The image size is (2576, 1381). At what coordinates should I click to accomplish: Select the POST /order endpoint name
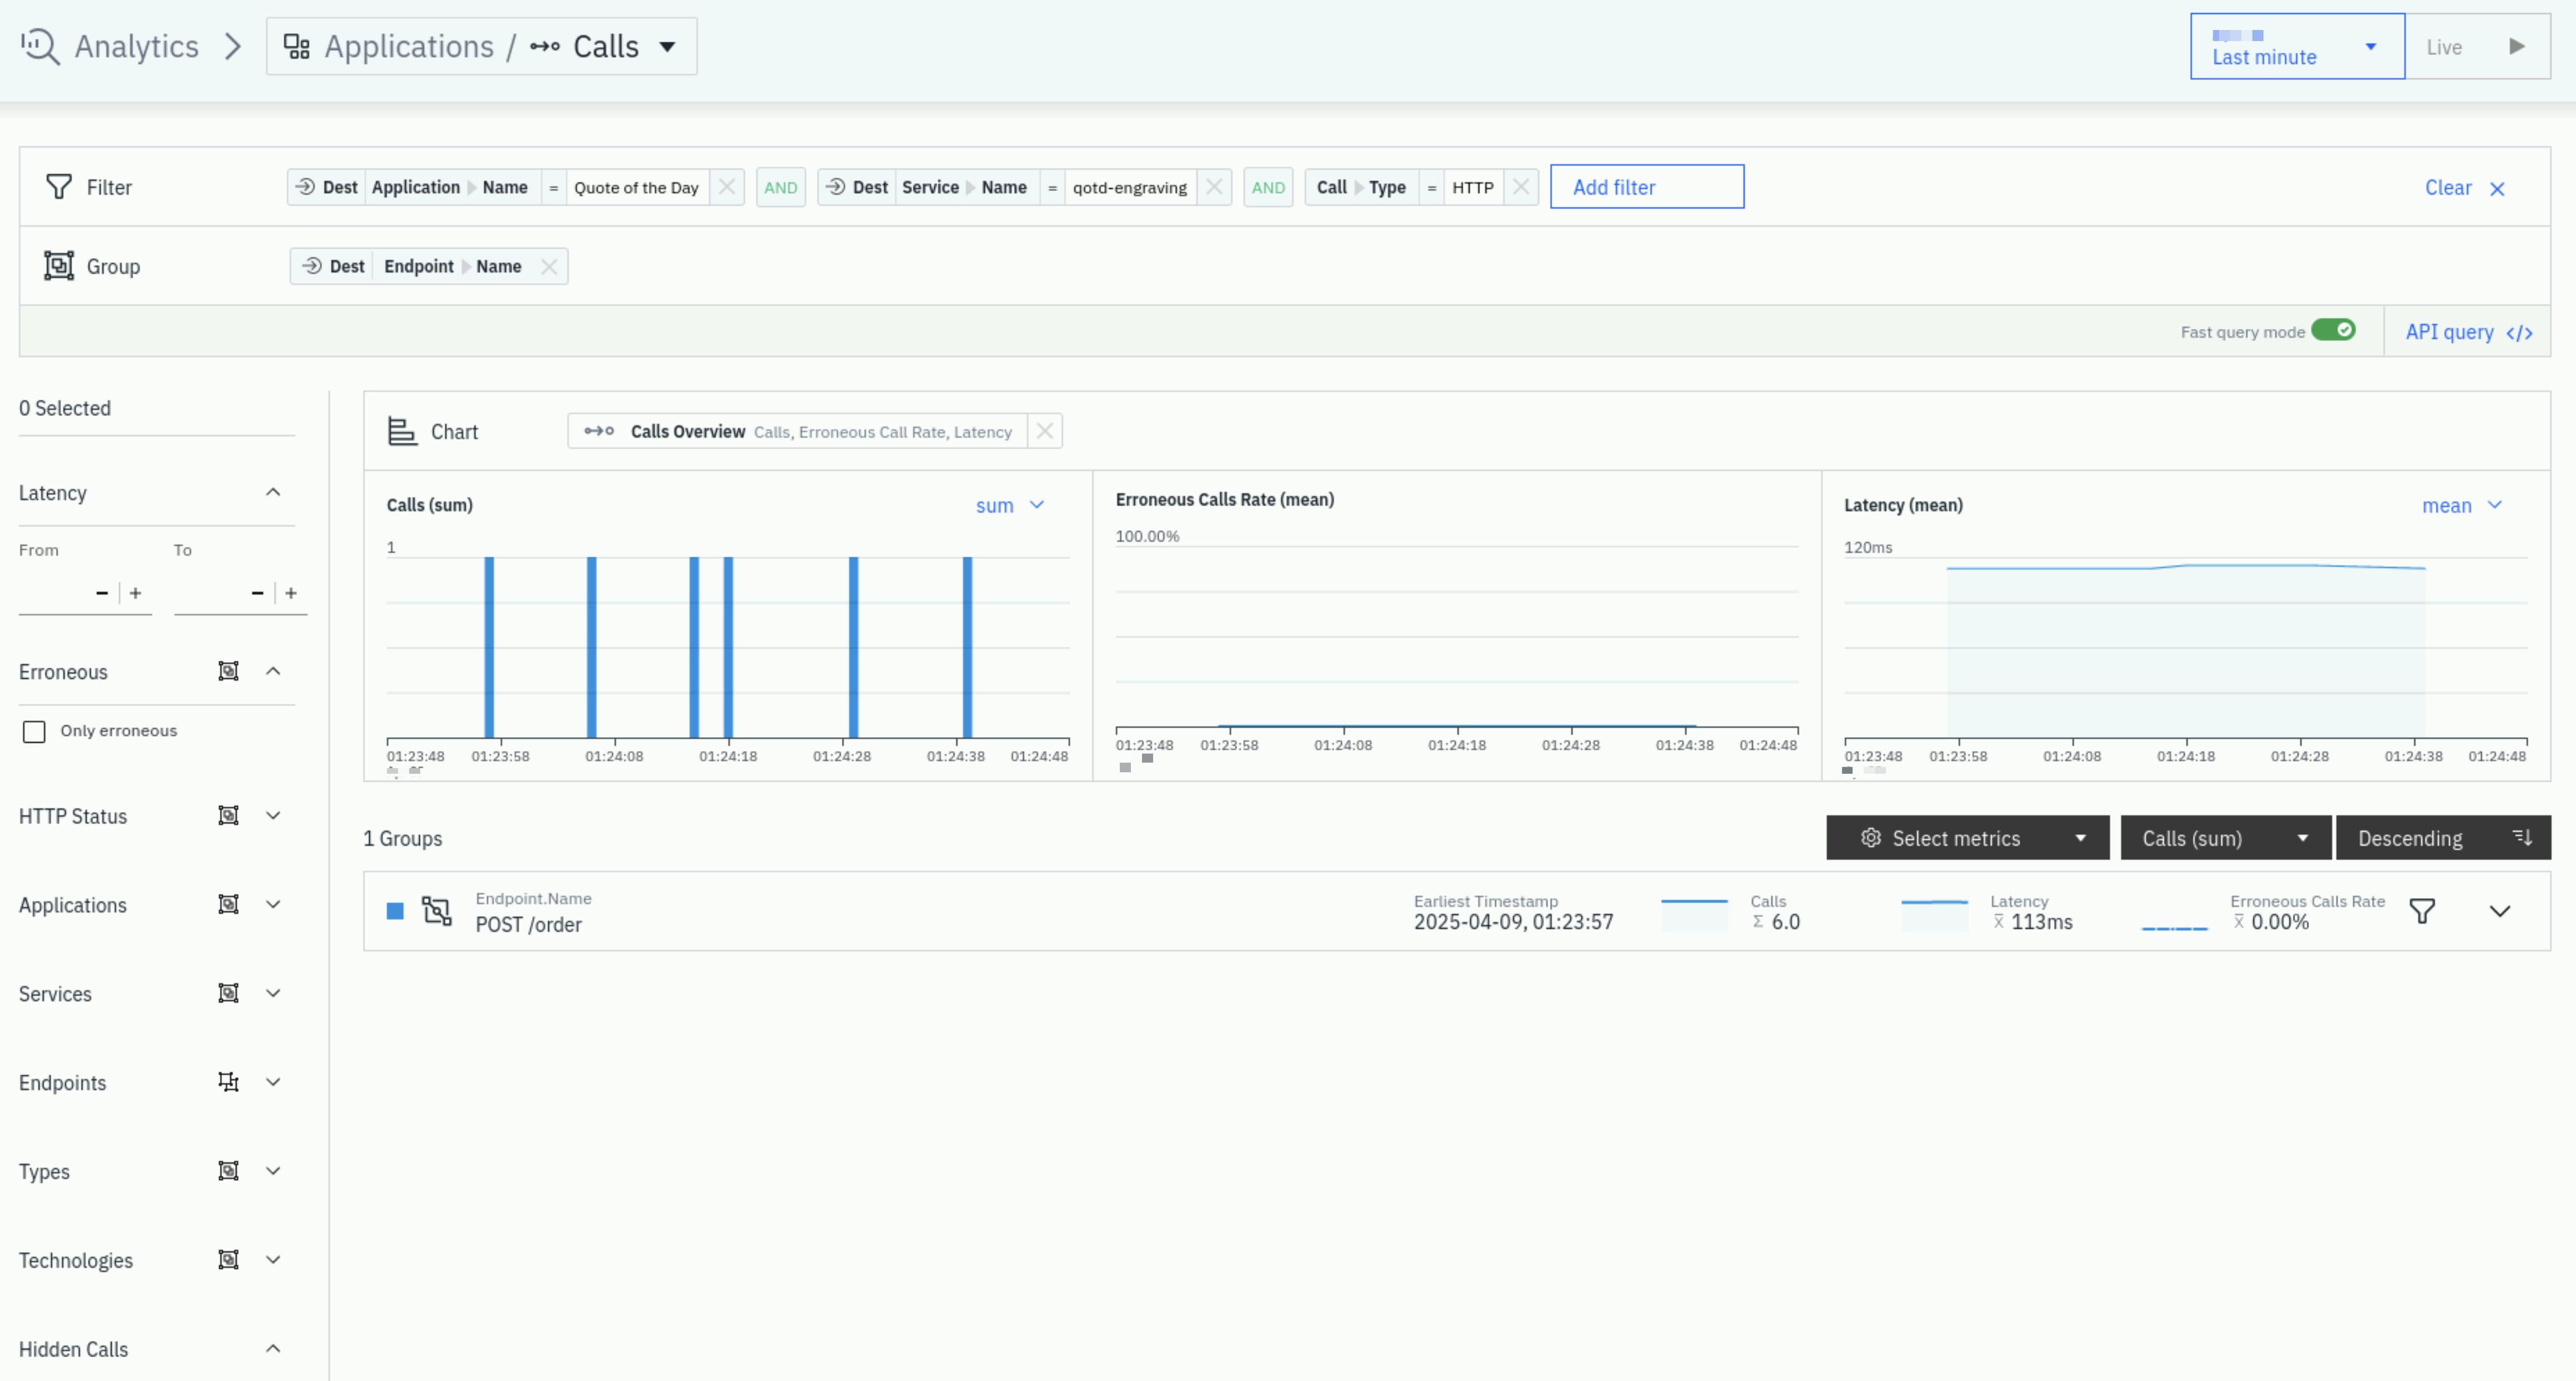click(528, 924)
